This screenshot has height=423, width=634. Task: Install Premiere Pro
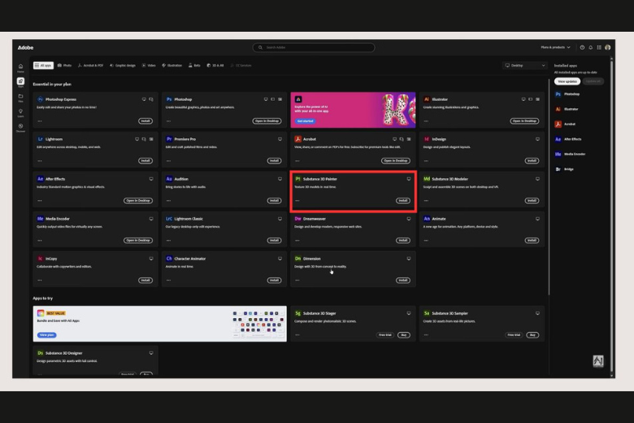click(x=274, y=161)
